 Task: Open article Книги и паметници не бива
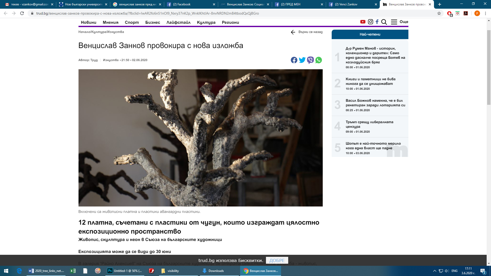tap(371, 82)
